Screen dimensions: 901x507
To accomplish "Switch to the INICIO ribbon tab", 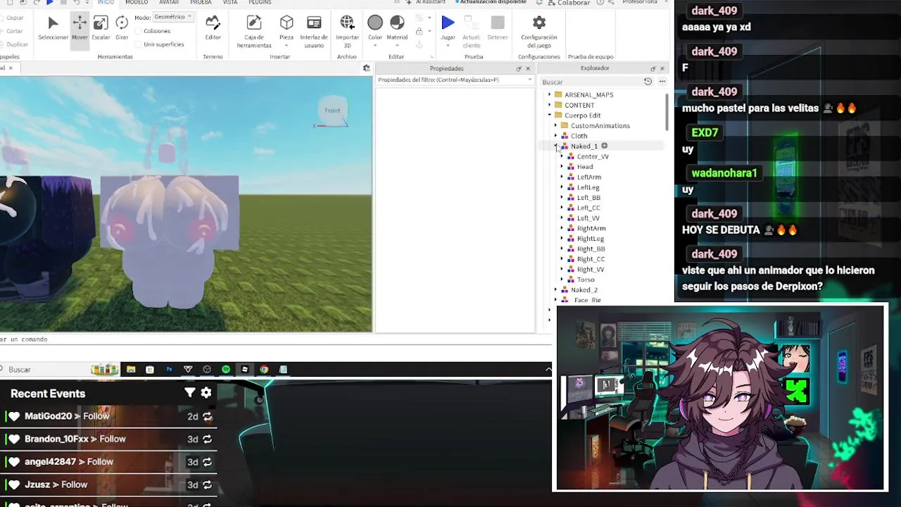I will coord(106,3).
